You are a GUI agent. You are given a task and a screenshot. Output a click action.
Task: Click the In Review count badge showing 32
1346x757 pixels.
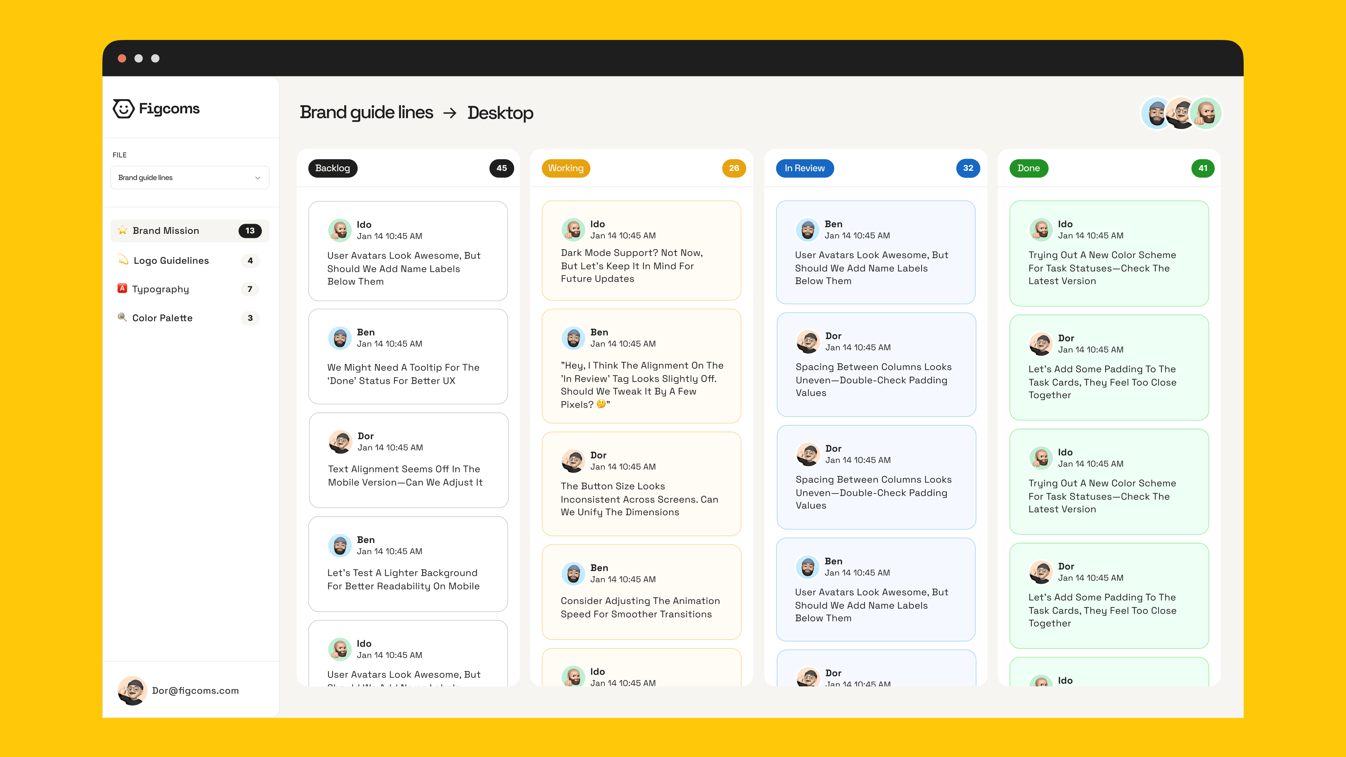pos(968,168)
